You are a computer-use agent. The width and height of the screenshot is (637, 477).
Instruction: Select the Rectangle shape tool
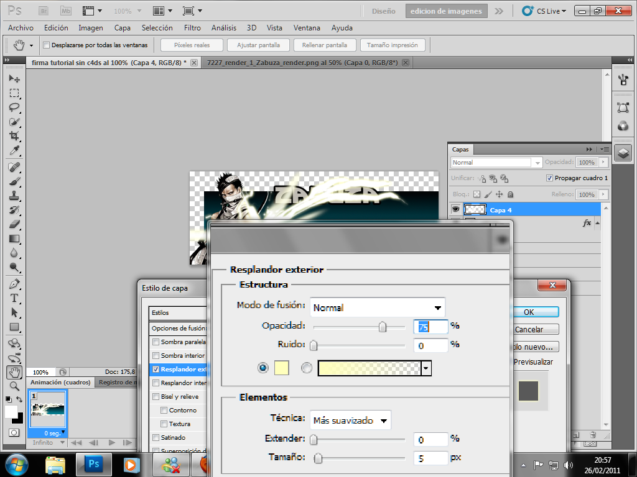14,327
